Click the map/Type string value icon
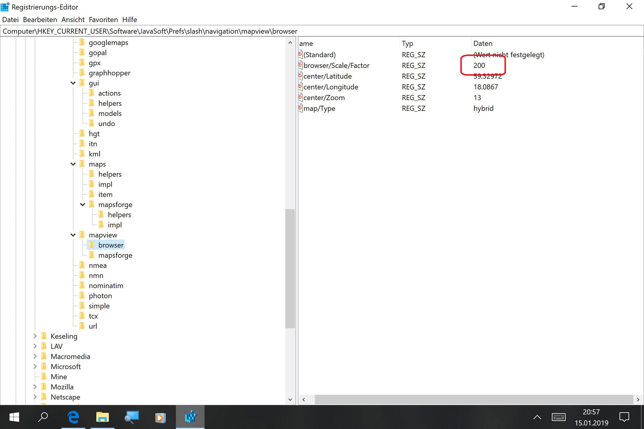Viewport: 644px width, 429px height. (301, 108)
